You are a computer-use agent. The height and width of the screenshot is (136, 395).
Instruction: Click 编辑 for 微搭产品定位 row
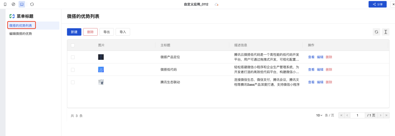coord(320,57)
